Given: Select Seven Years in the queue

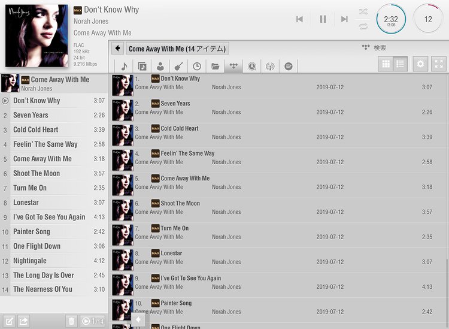Looking at the screenshot, I should click(54, 115).
